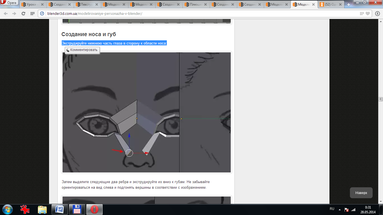Click heading Создание носа и губ
This screenshot has width=383, height=215.
tap(89, 34)
